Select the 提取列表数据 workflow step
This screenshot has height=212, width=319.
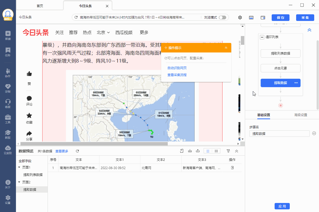pos(280,53)
